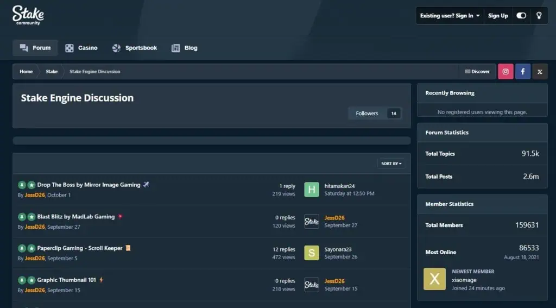Click newest member xiaomage avatar thumbnail
The image size is (556, 308).
(434, 279)
